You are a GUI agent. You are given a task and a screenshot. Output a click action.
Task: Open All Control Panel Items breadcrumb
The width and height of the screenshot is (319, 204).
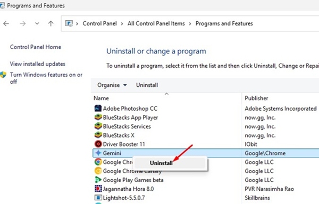click(x=156, y=23)
